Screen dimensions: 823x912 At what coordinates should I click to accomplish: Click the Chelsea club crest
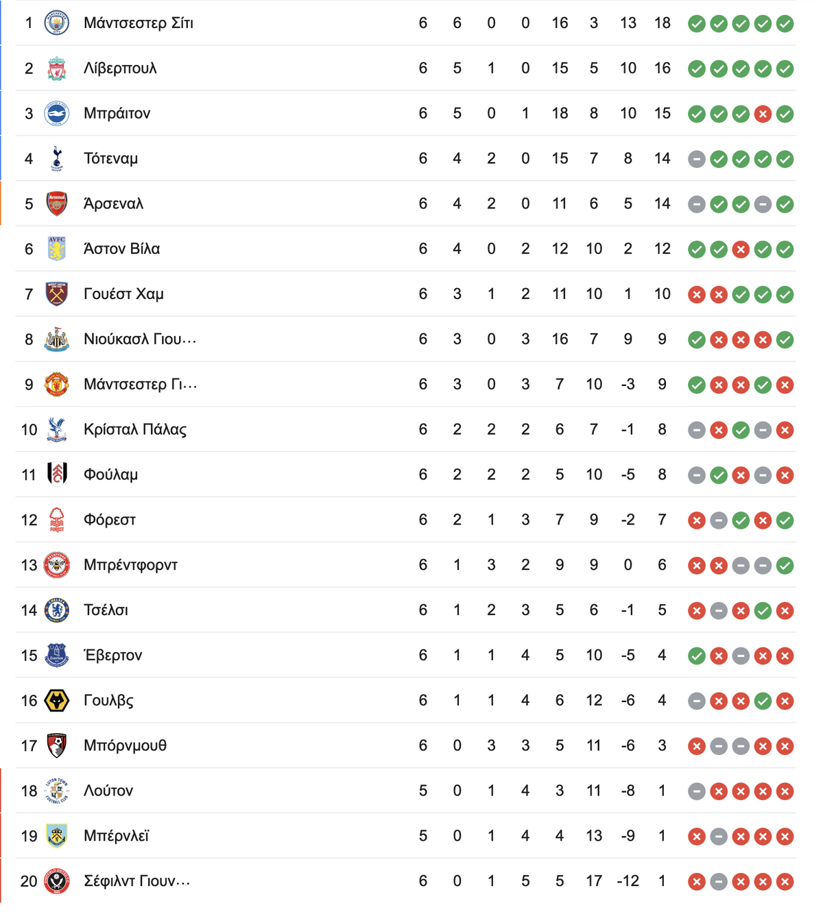[x=57, y=610]
